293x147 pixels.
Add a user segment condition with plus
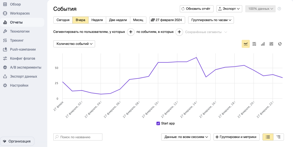131,32
